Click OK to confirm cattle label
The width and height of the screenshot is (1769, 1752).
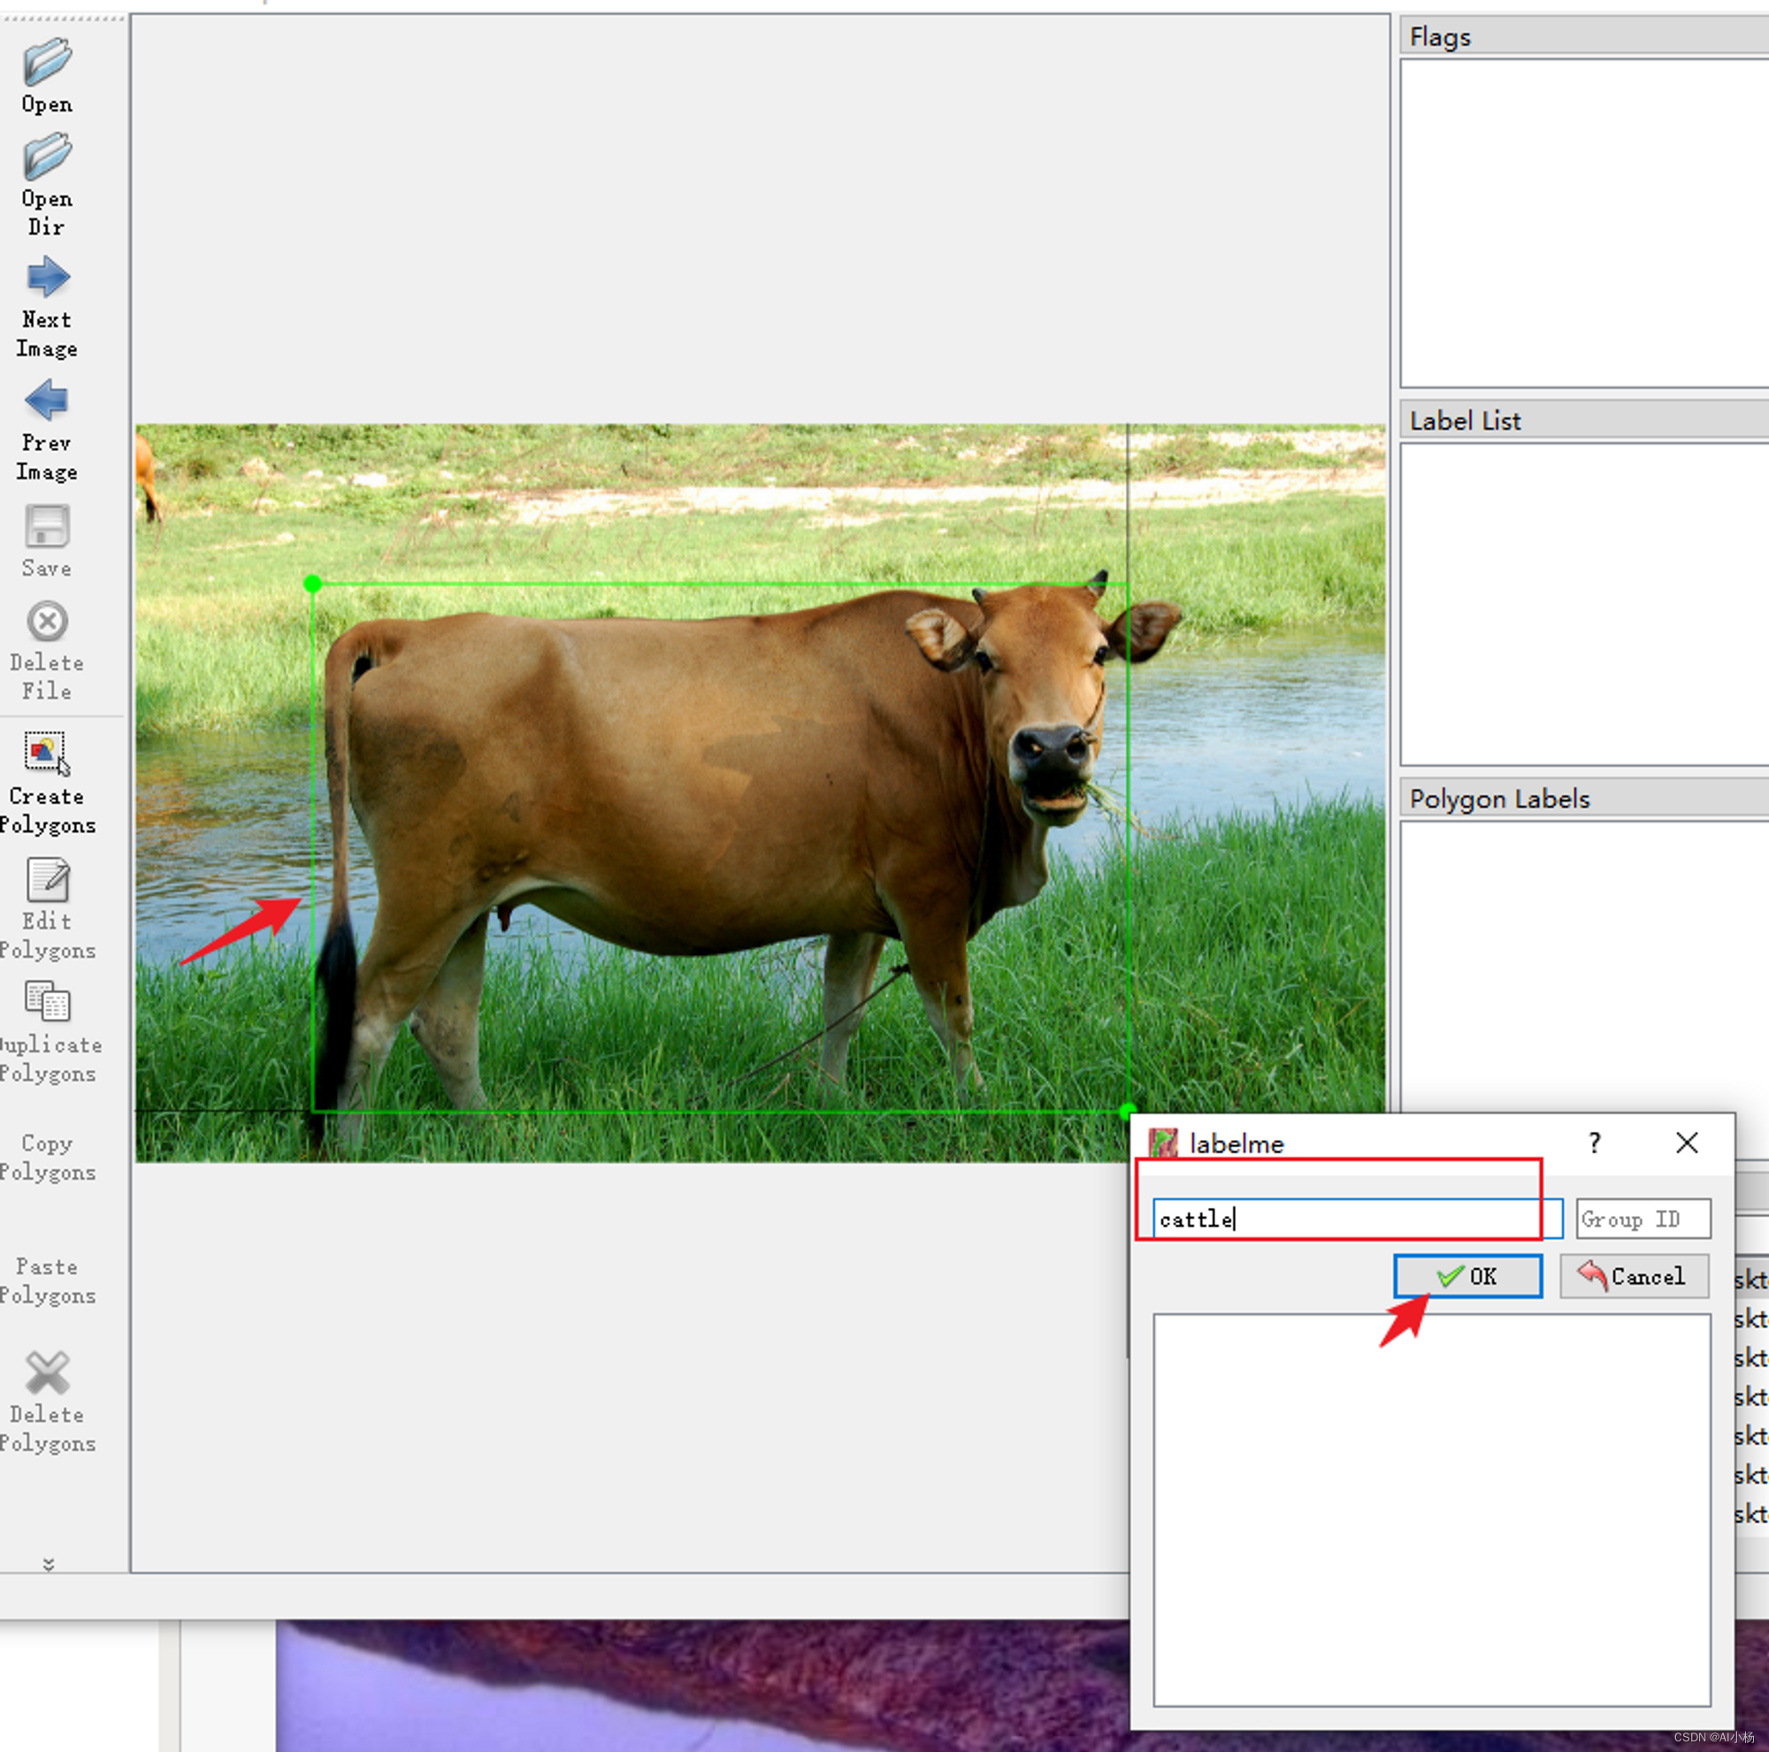coord(1464,1275)
